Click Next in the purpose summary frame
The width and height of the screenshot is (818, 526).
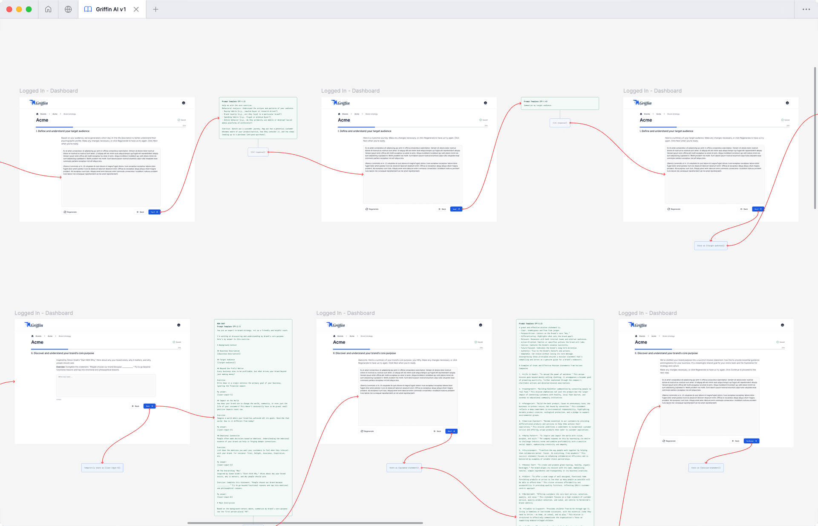(451, 431)
